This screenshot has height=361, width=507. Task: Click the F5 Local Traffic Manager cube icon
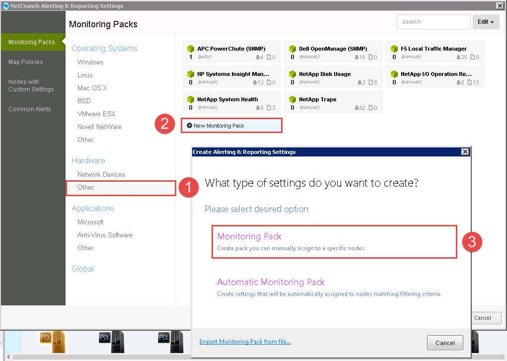[394, 49]
